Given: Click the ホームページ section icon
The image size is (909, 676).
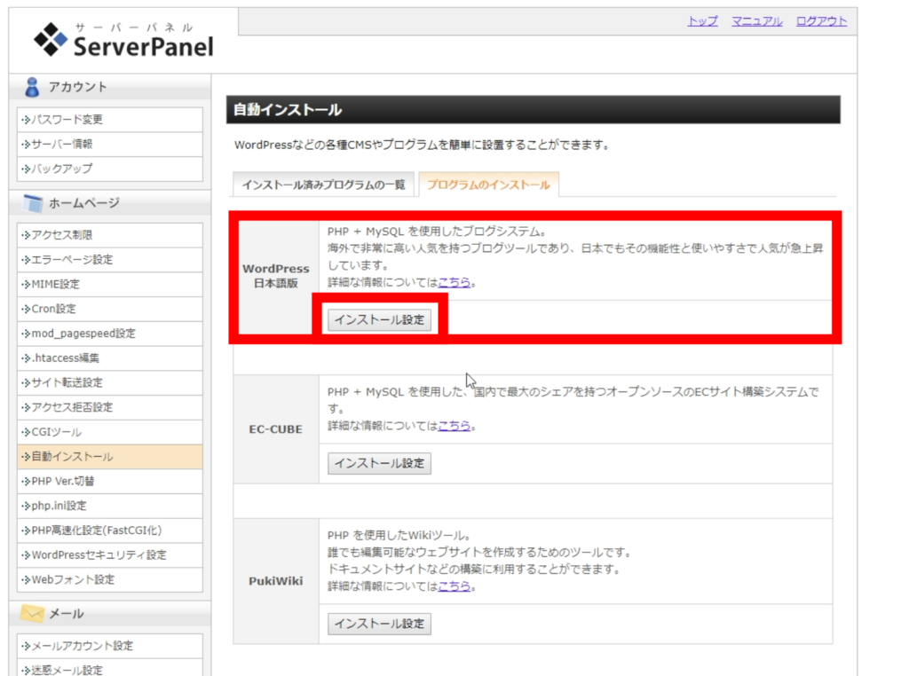Looking at the screenshot, I should click(33, 203).
